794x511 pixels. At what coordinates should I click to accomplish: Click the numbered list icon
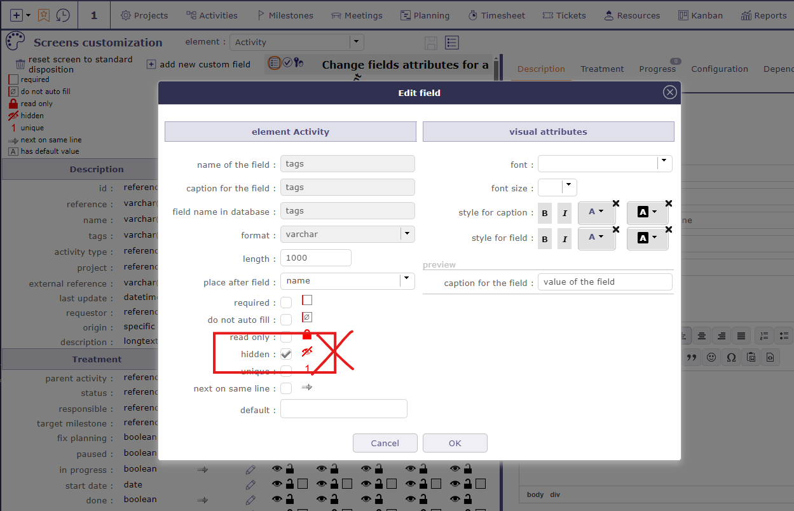click(x=765, y=336)
